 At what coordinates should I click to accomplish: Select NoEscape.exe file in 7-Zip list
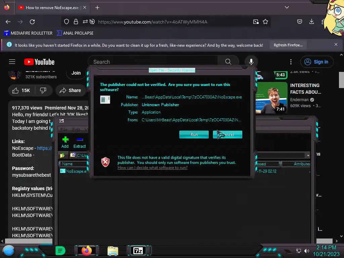coord(74,171)
